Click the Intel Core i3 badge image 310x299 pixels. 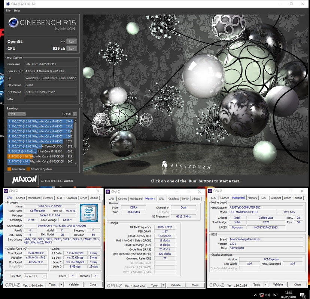pos(89,213)
